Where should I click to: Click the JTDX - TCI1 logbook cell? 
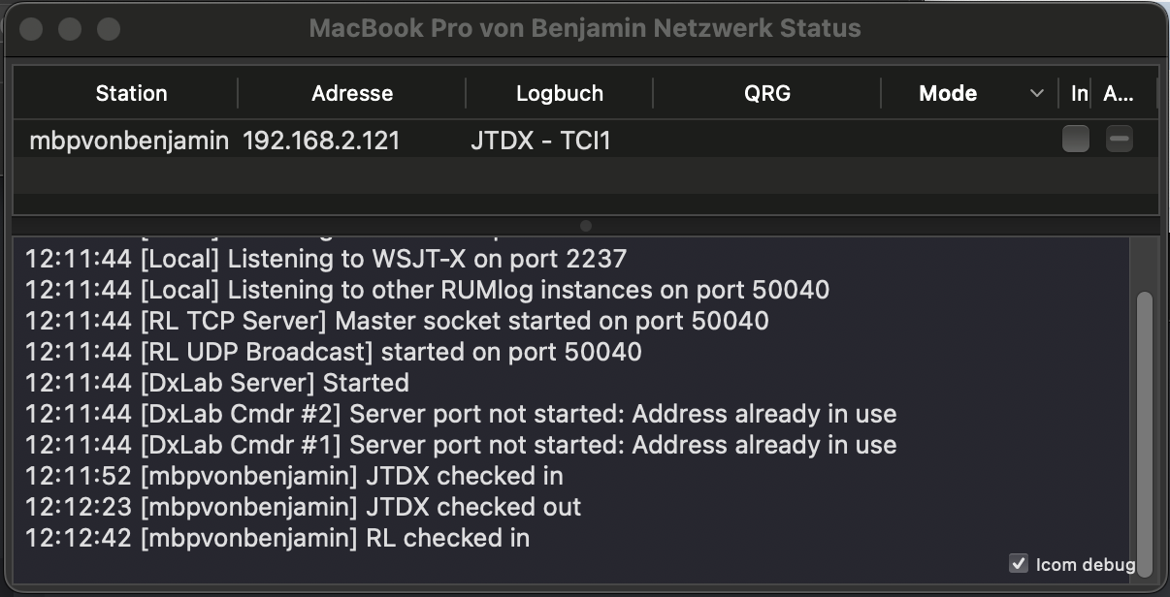coord(540,141)
